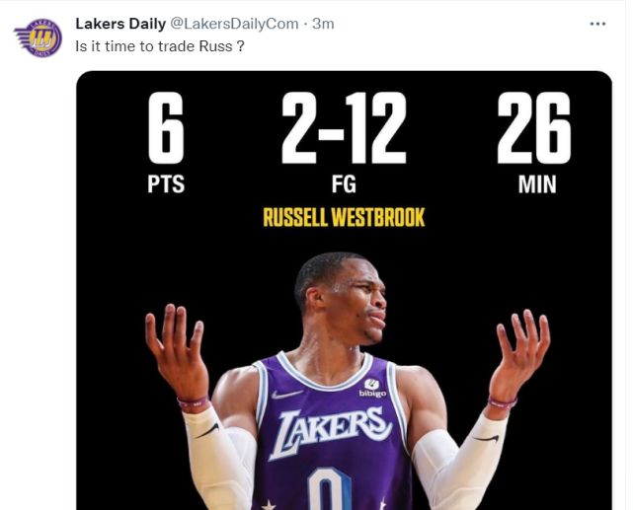Image resolution: width=633 pixels, height=510 pixels.
Task: Click the Nike swoosh on left arm sleeve
Action: tap(207, 431)
